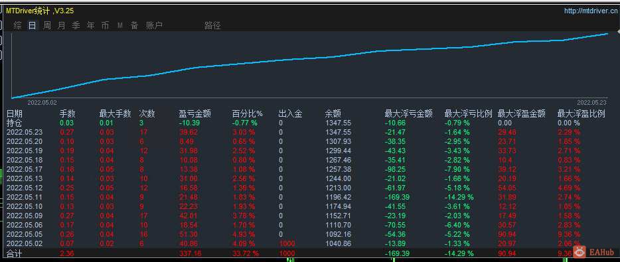Viewport: 620px width, 262px height.
Task: Click the 4.69 % floating profit ratio
Action: click(x=569, y=188)
